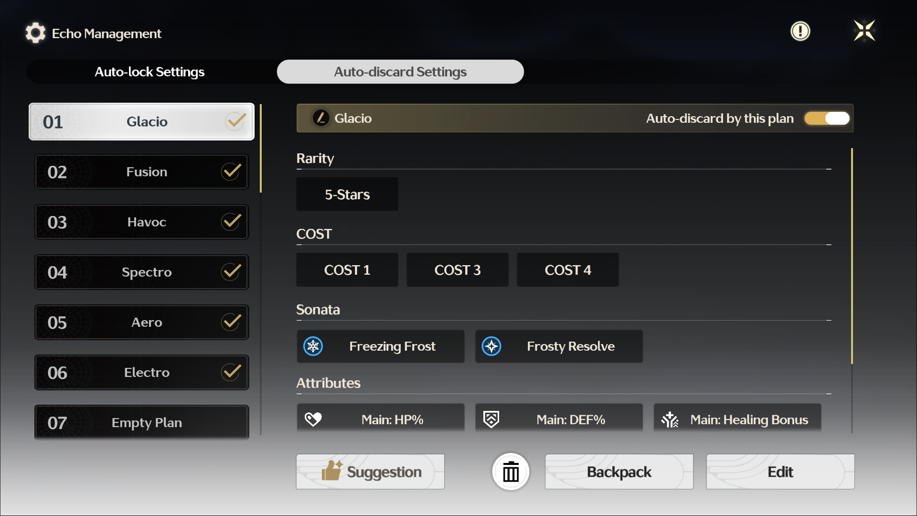Select plan 01 Glacio
This screenshot has width=917, height=516.
click(141, 121)
